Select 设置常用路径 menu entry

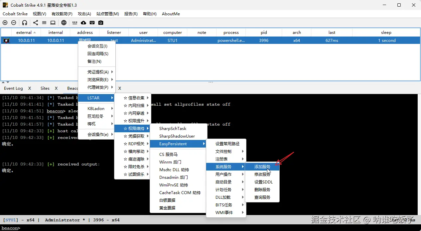pyautogui.click(x=226, y=144)
